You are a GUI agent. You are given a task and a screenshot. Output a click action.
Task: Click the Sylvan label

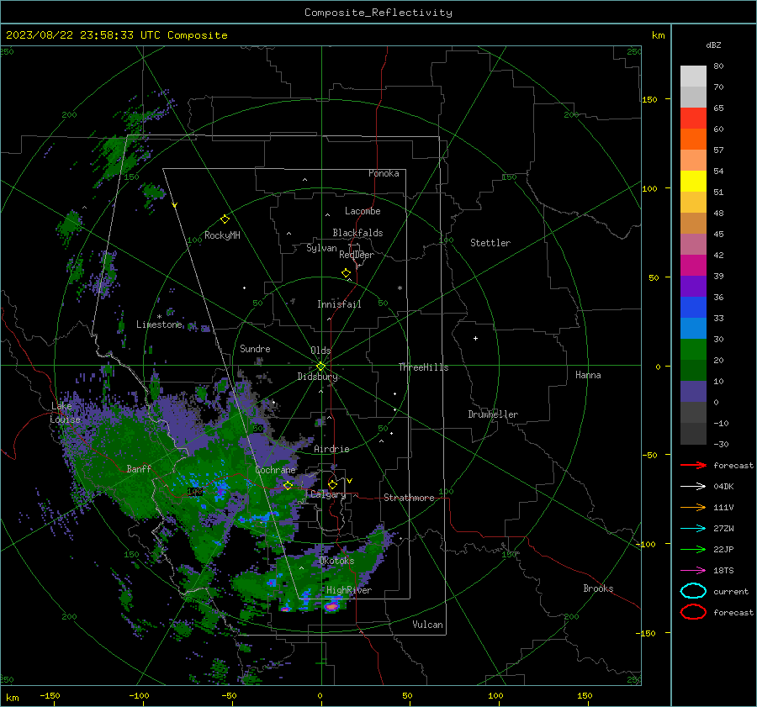click(321, 248)
